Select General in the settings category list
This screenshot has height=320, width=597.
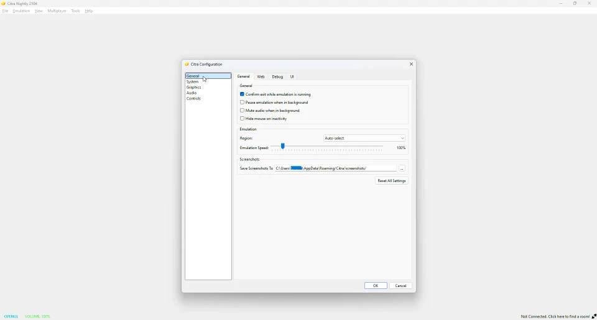coord(208,76)
